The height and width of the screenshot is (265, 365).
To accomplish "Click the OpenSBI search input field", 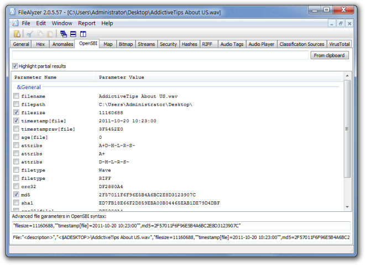I will point(160,55).
